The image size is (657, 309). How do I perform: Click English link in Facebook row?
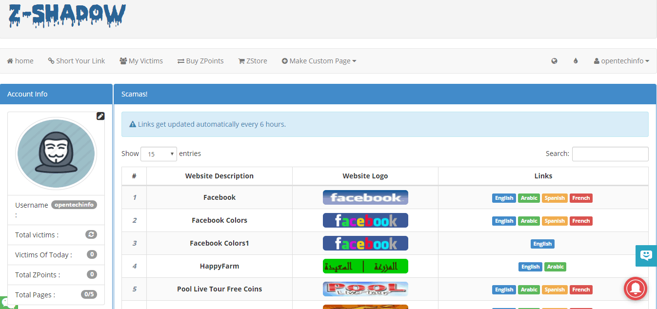tap(504, 198)
